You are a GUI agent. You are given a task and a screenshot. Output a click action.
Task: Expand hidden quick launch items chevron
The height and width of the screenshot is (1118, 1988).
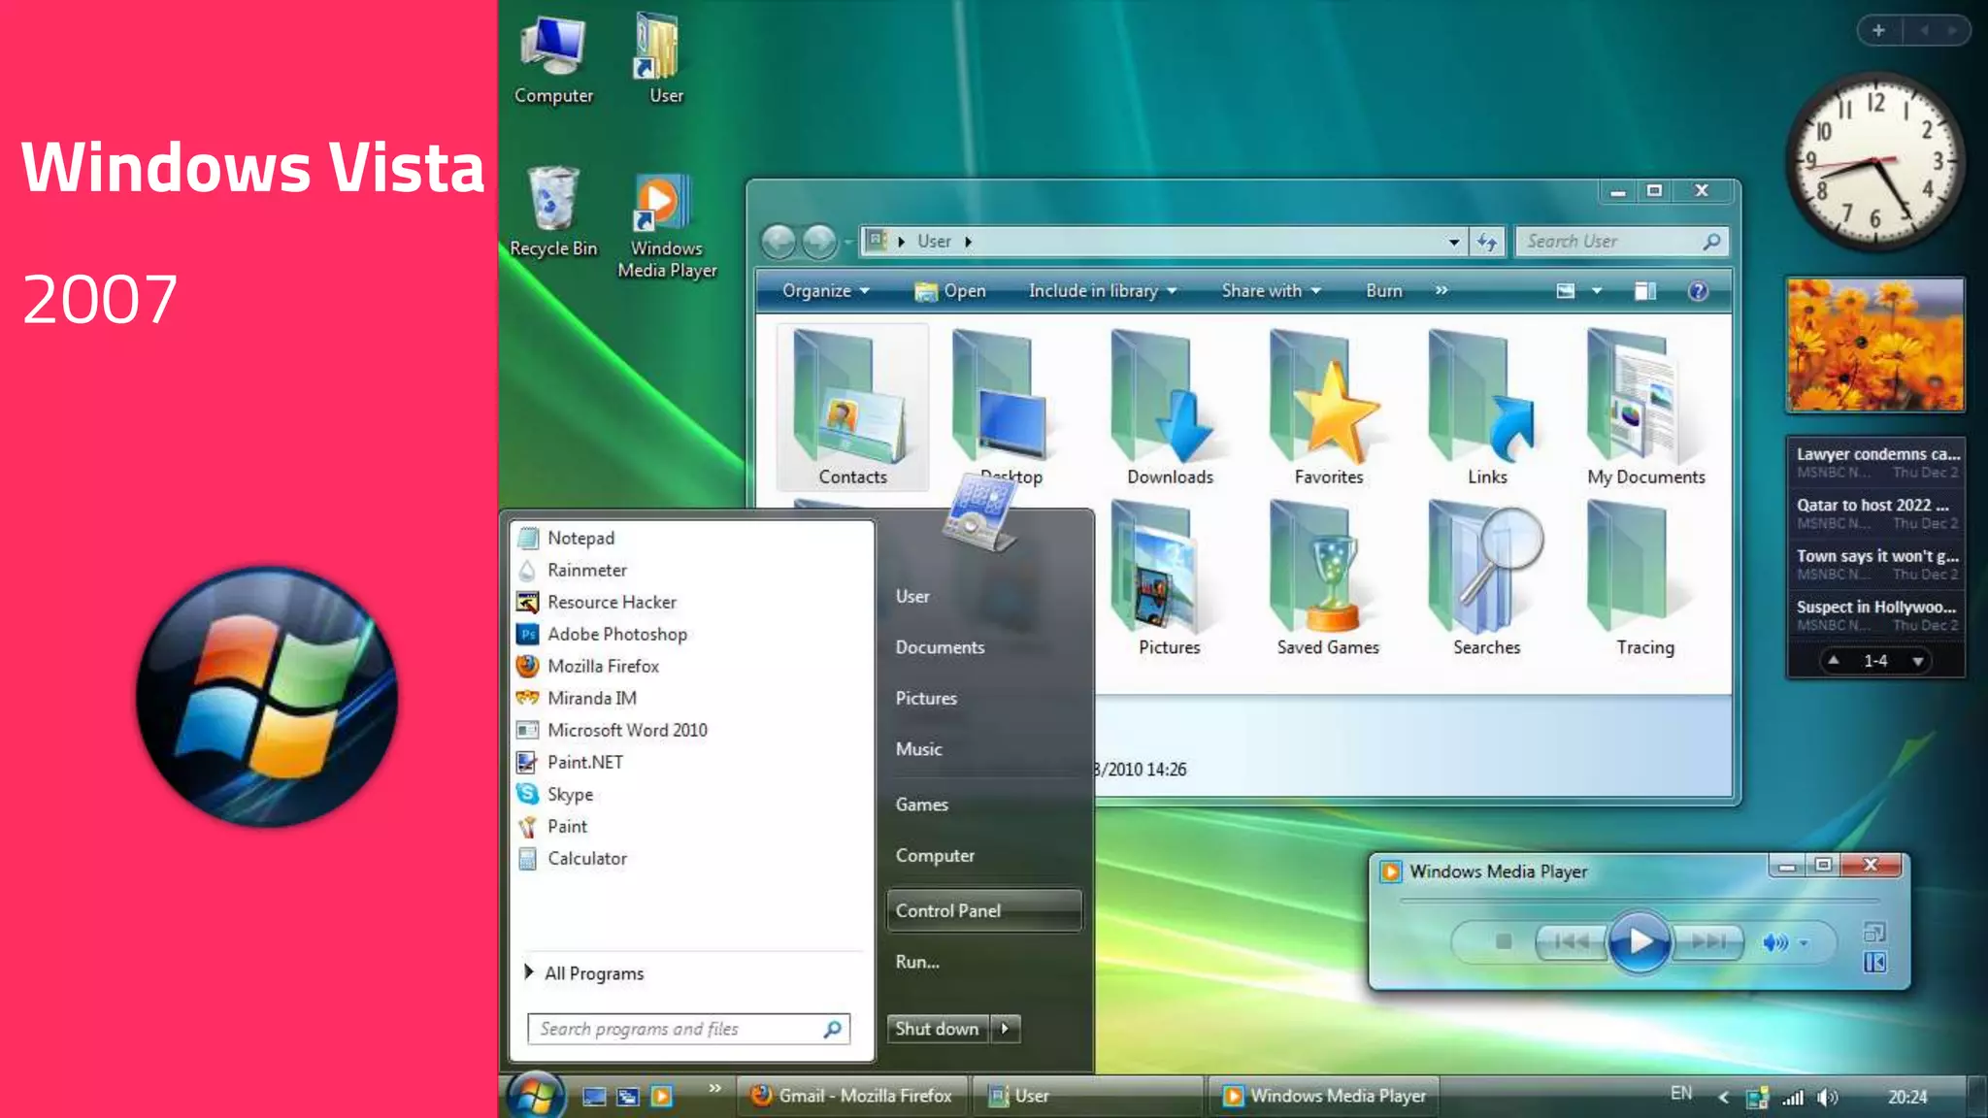click(x=715, y=1088)
